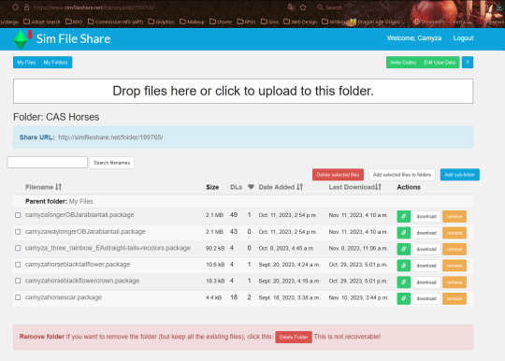Sort the table by Filename column
The height and width of the screenshot is (361, 505).
(43, 187)
